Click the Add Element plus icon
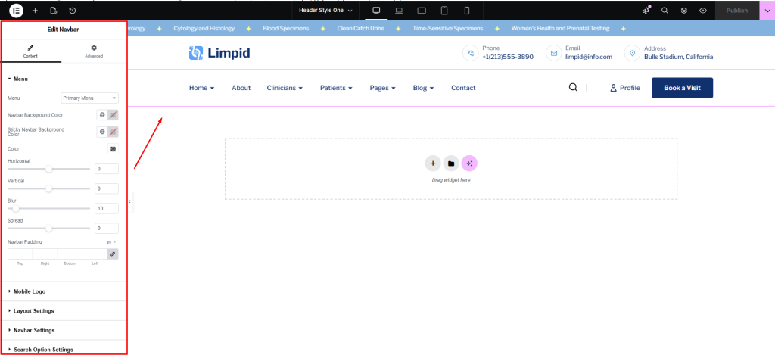 click(35, 11)
